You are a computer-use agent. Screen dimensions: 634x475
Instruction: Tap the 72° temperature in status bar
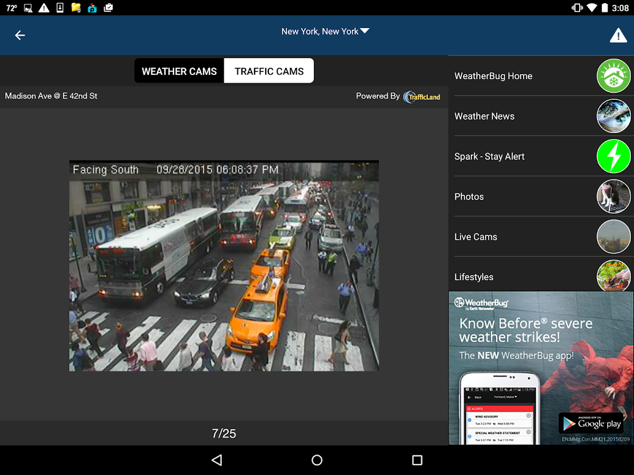tap(12, 8)
